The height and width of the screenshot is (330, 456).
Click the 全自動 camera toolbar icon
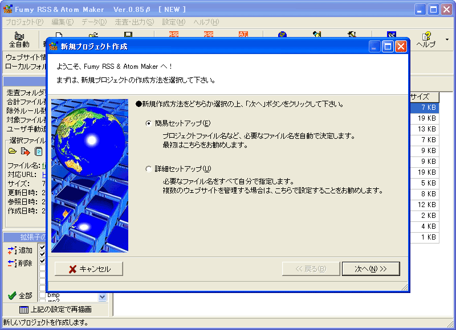tap(19, 40)
